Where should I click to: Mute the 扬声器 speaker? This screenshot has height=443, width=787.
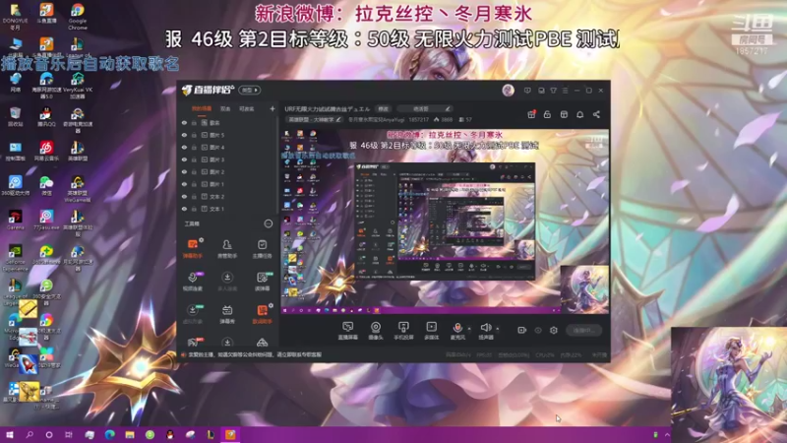click(485, 330)
